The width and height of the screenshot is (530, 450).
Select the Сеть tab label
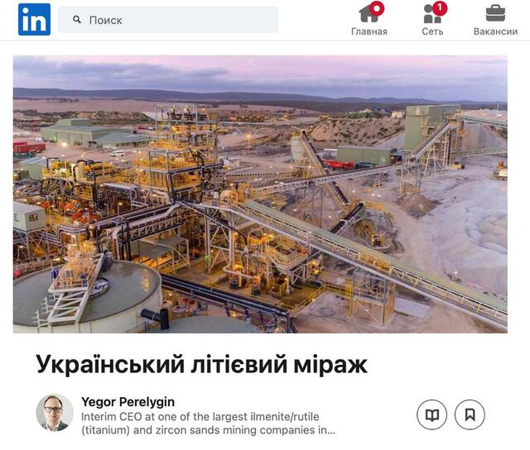[432, 31]
